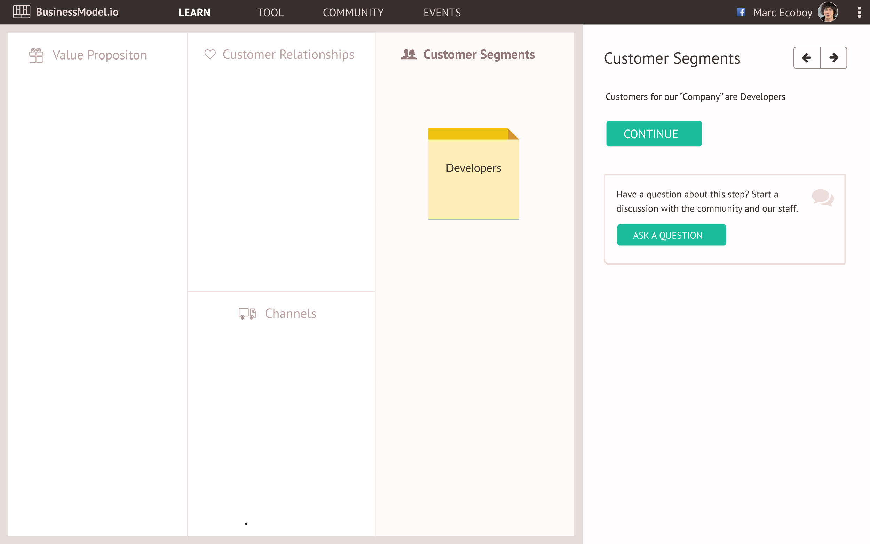This screenshot has height=544, width=870.
Task: Go to next step with right arrow
Action: pos(834,57)
